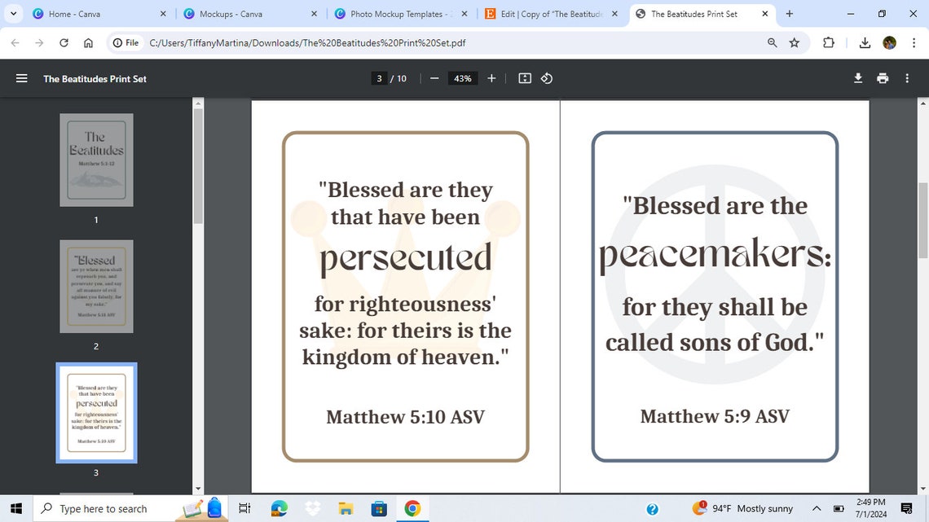Image resolution: width=929 pixels, height=522 pixels.
Task: Select the fit-to-page icon
Action: 524,78
